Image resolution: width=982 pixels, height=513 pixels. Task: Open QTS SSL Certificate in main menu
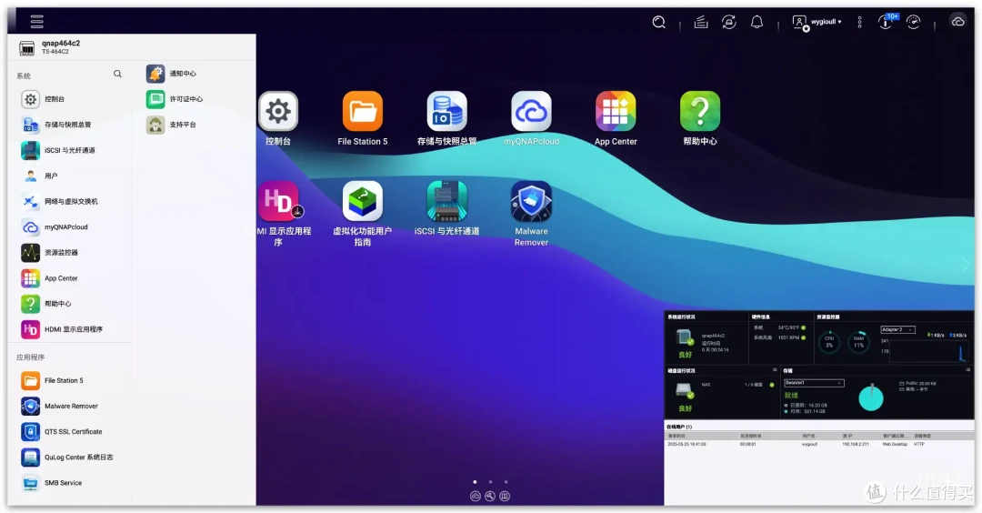62,431
